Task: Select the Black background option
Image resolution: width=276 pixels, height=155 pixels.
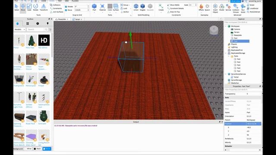Action: tap(37, 149)
